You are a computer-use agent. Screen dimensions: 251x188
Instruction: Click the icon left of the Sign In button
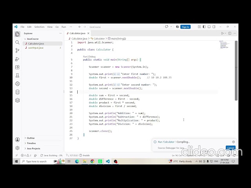177,27
